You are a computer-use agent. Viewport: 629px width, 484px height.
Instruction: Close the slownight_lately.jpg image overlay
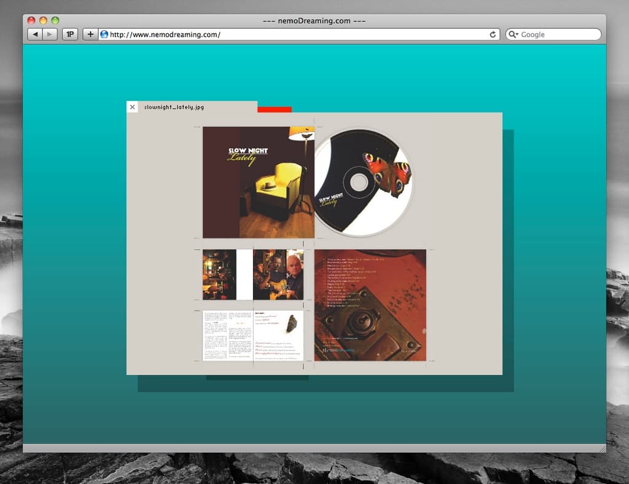pos(132,106)
